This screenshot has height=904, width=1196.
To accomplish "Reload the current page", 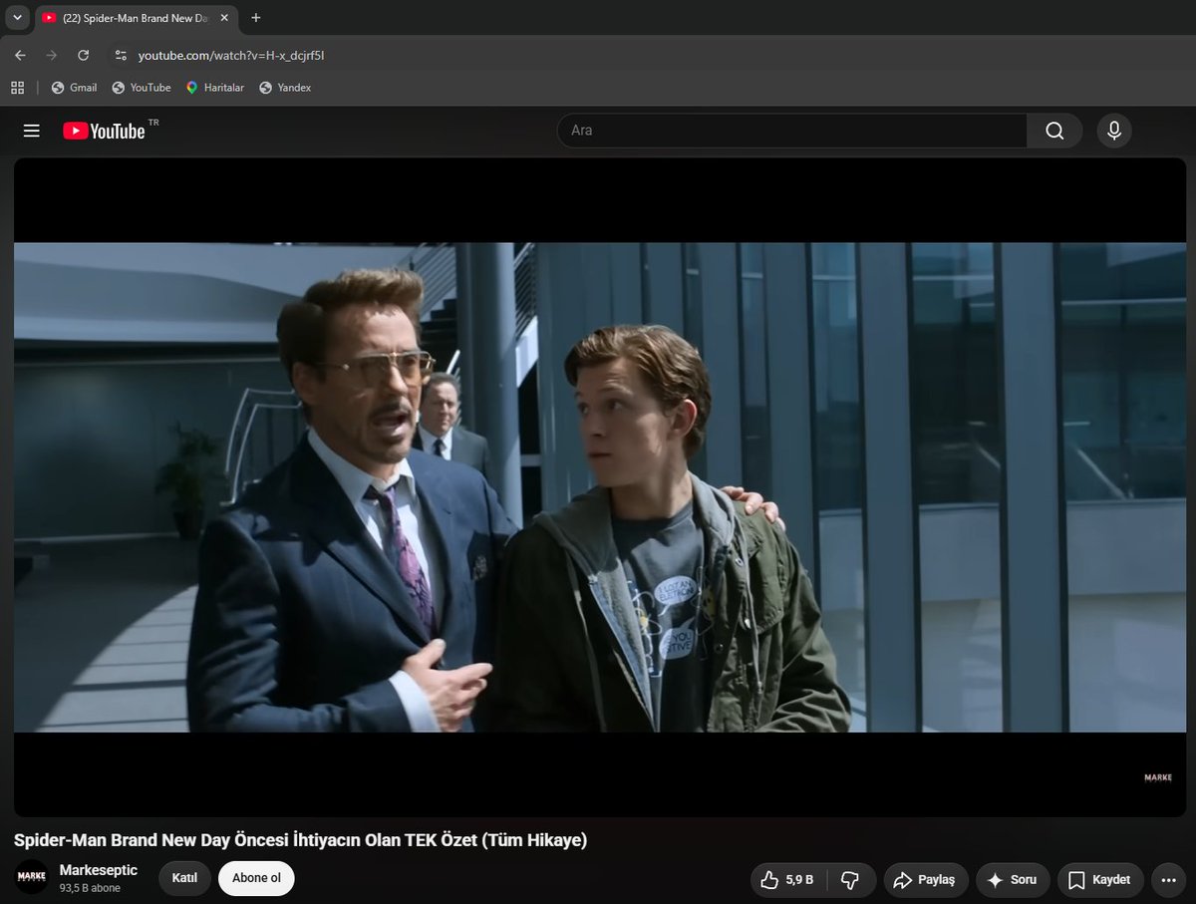I will [x=83, y=56].
